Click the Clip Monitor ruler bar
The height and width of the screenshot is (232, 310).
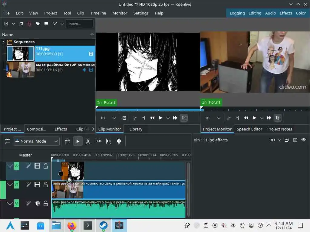click(148, 109)
